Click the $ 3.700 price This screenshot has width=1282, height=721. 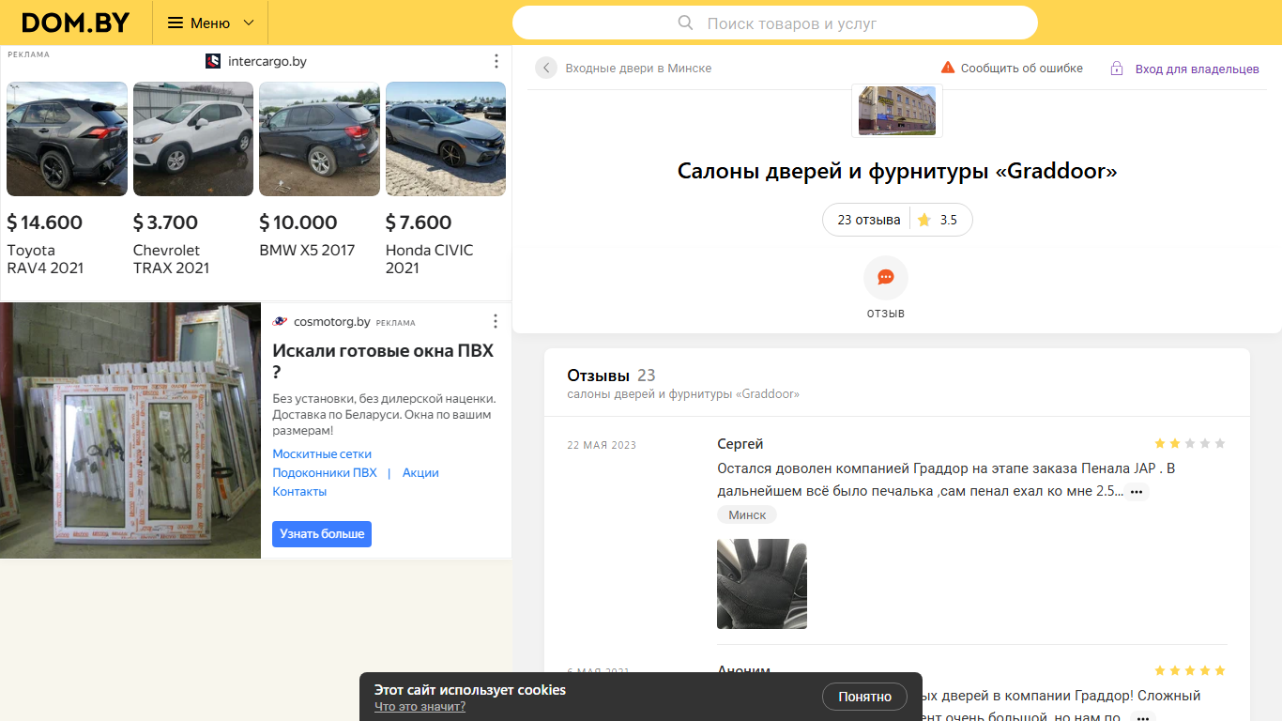[166, 222]
